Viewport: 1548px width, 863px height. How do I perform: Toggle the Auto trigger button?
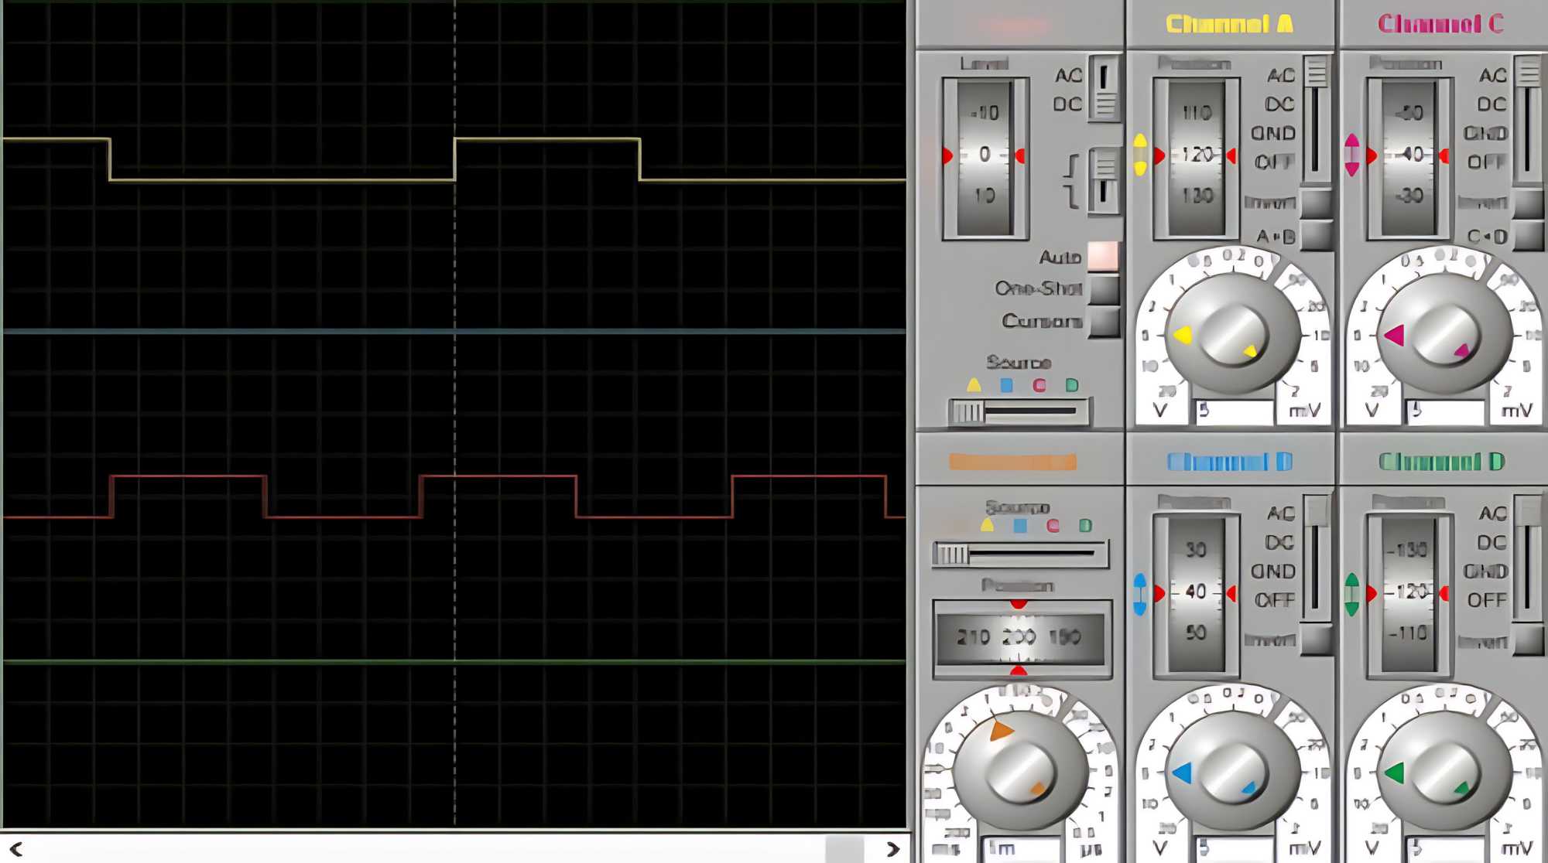1103,256
